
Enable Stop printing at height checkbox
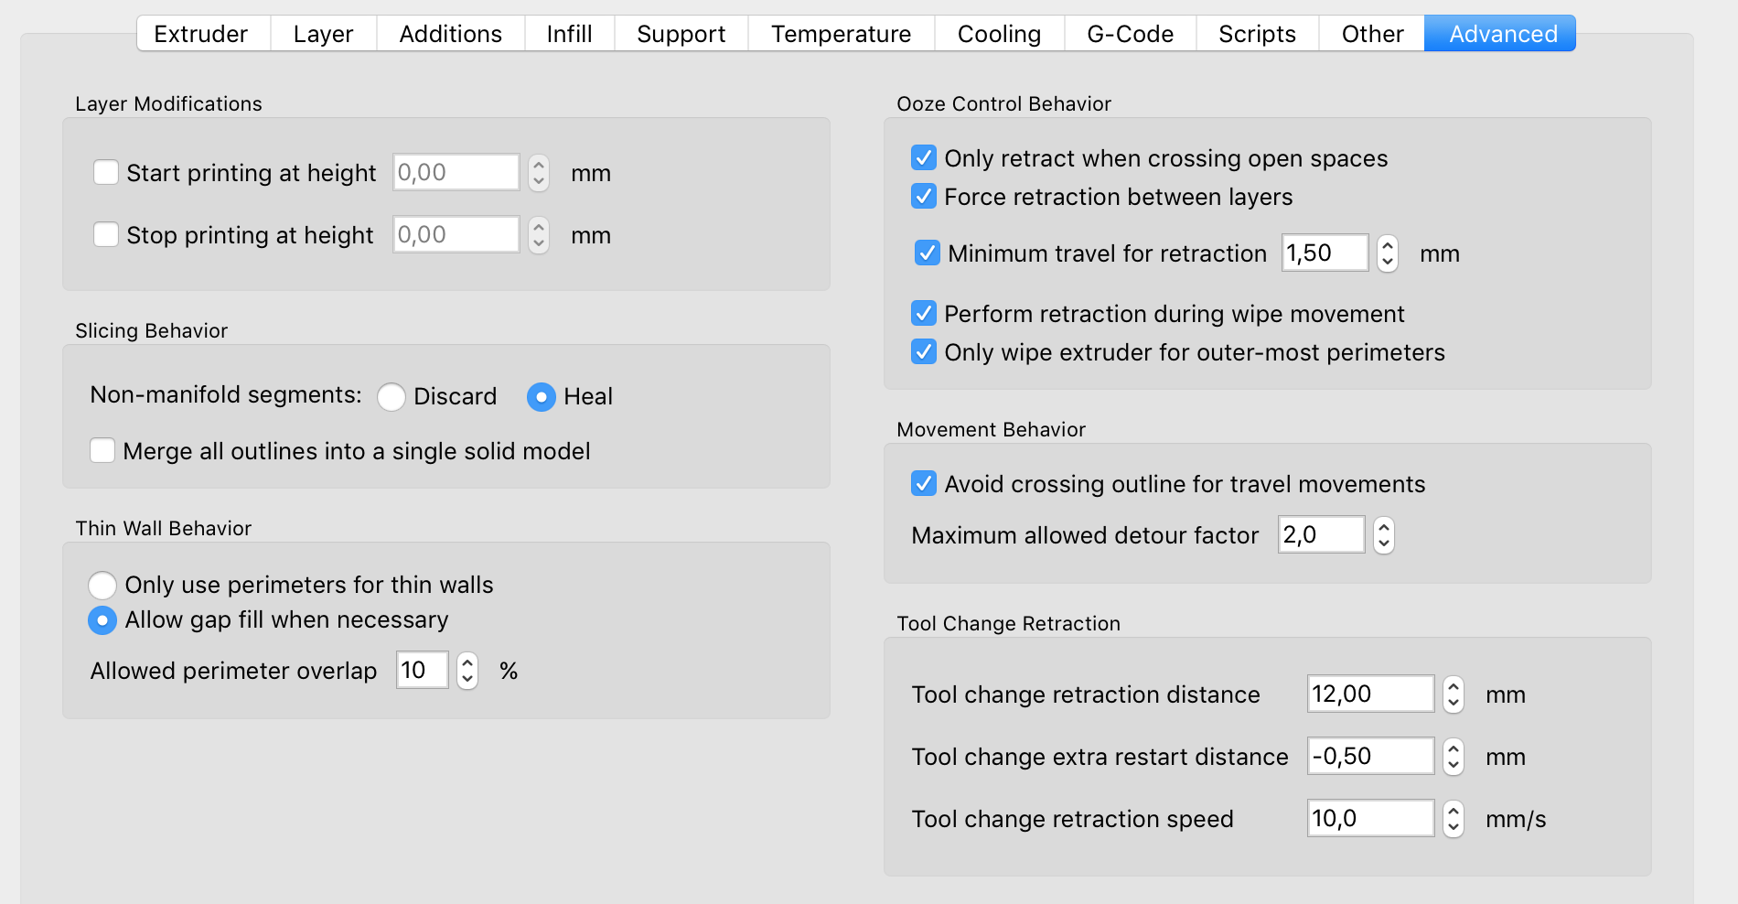(106, 234)
